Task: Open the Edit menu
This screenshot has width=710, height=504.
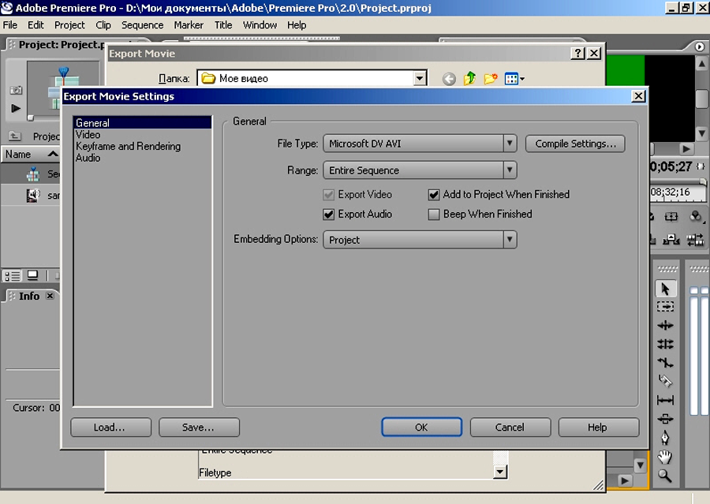Action: [35, 25]
